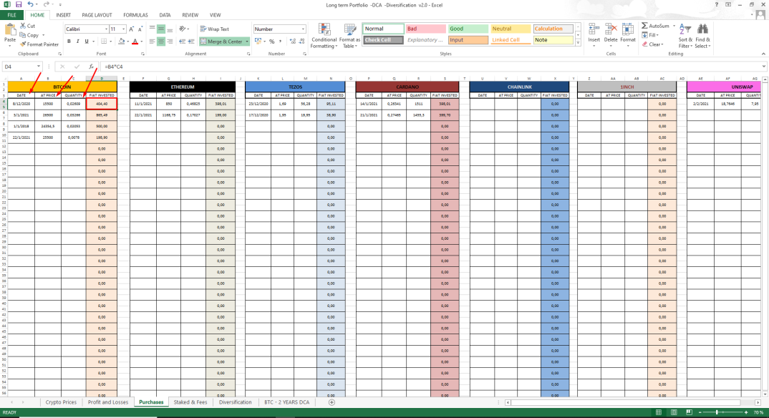Click the Save icon in quick access toolbar
This screenshot has width=769, height=418.
(19, 4)
